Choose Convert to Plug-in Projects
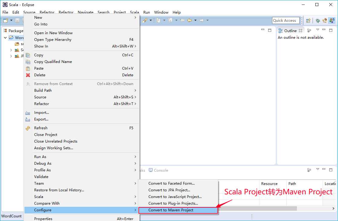Viewport: 338px width, 221px height. (178, 203)
